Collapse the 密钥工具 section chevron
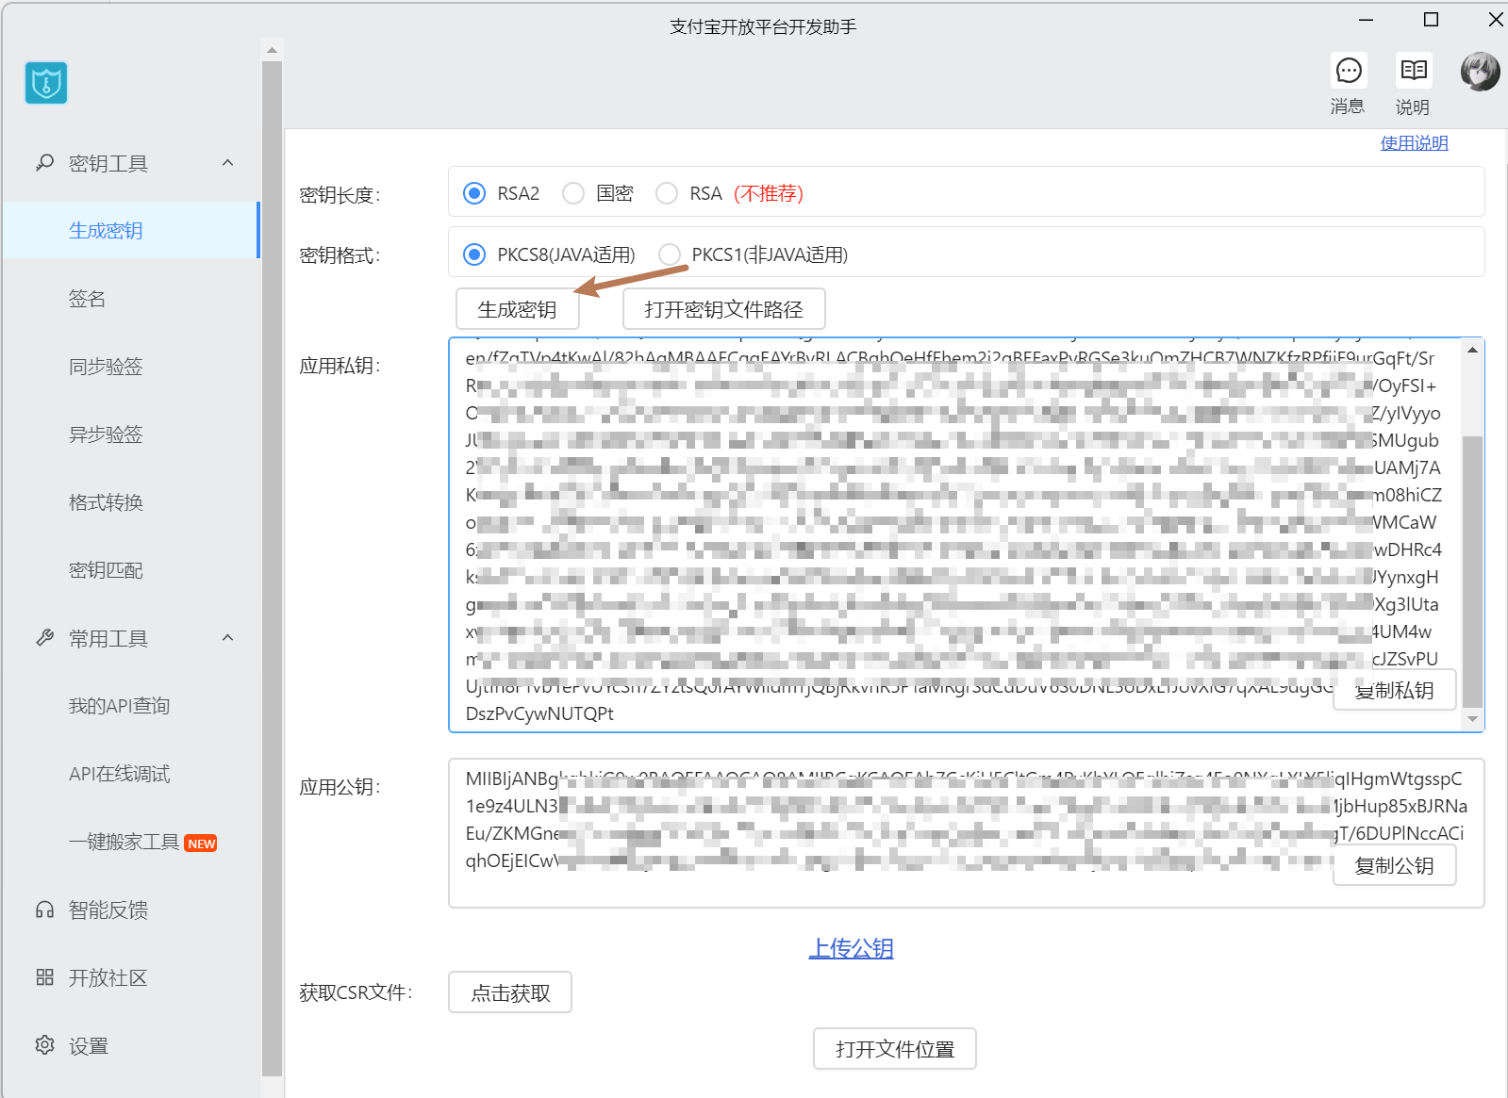 pyautogui.click(x=227, y=163)
